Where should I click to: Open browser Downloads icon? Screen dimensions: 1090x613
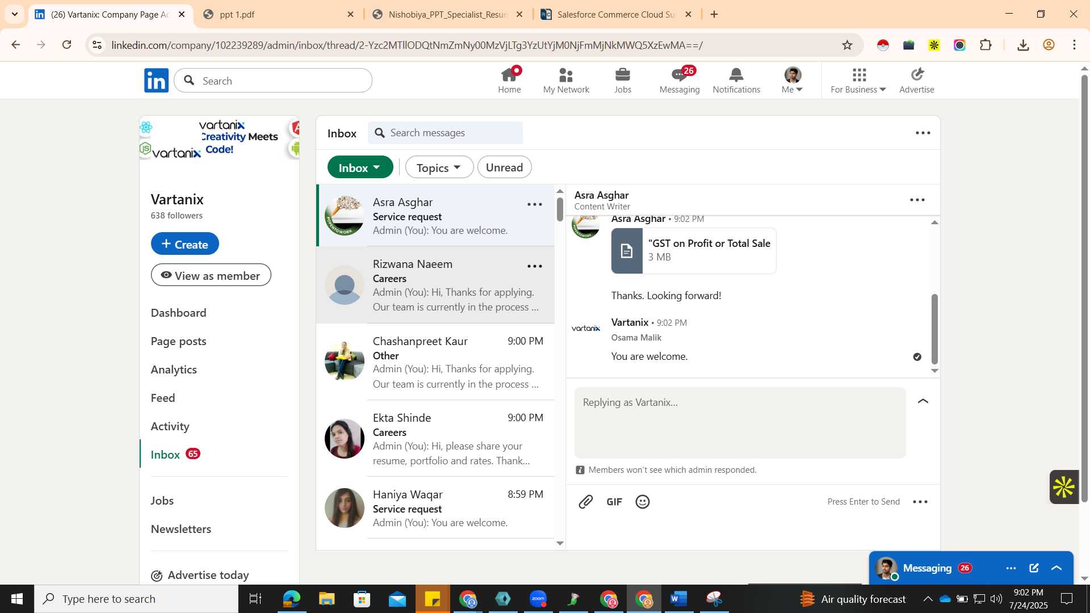[x=1023, y=45]
